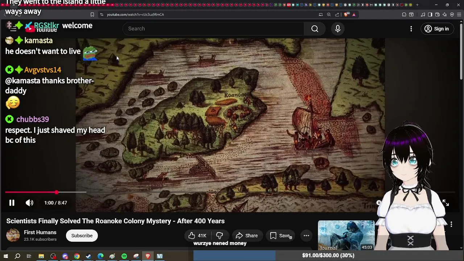This screenshot has height=261, width=464.
Task: Click the 23.1K subscribers text
Action: (x=40, y=240)
